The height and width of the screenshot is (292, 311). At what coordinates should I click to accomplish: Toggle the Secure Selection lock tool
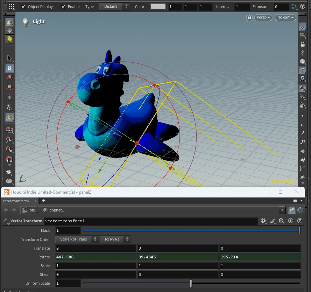coord(9,68)
